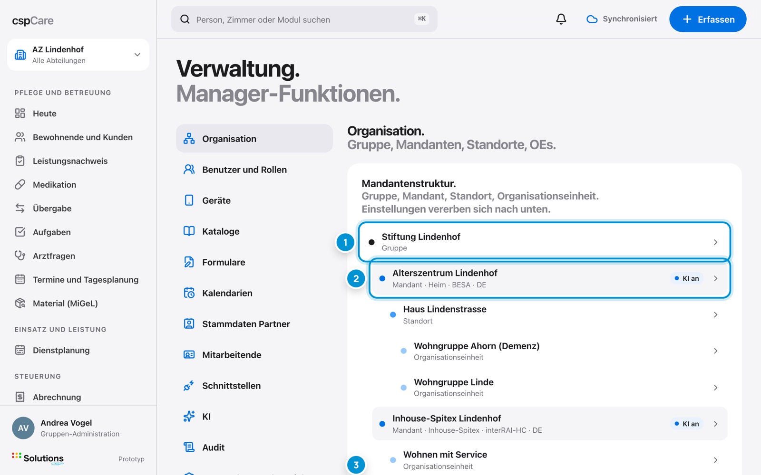Select the Organisation management tab

254,138
